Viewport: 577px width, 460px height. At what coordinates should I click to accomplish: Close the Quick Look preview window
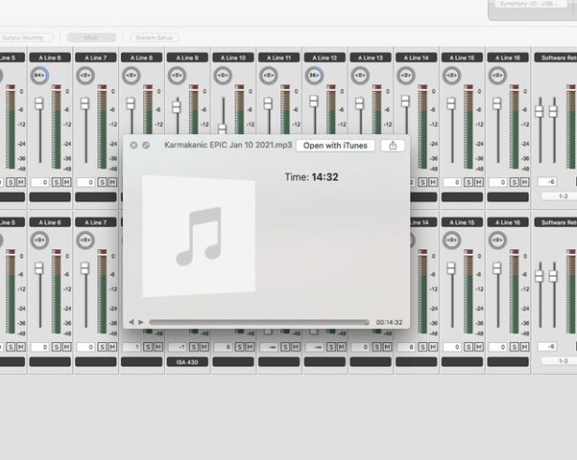134,145
